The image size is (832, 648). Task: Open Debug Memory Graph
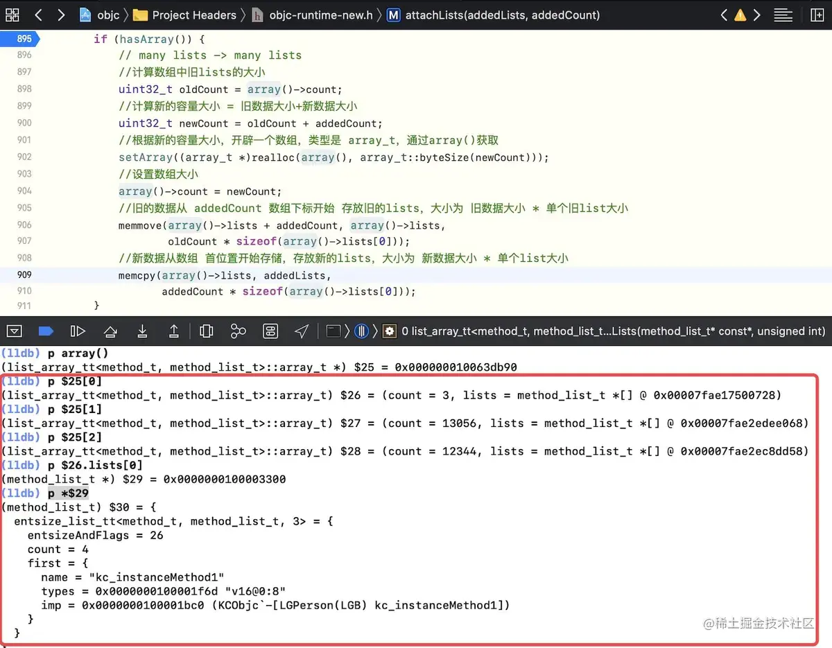tap(239, 331)
